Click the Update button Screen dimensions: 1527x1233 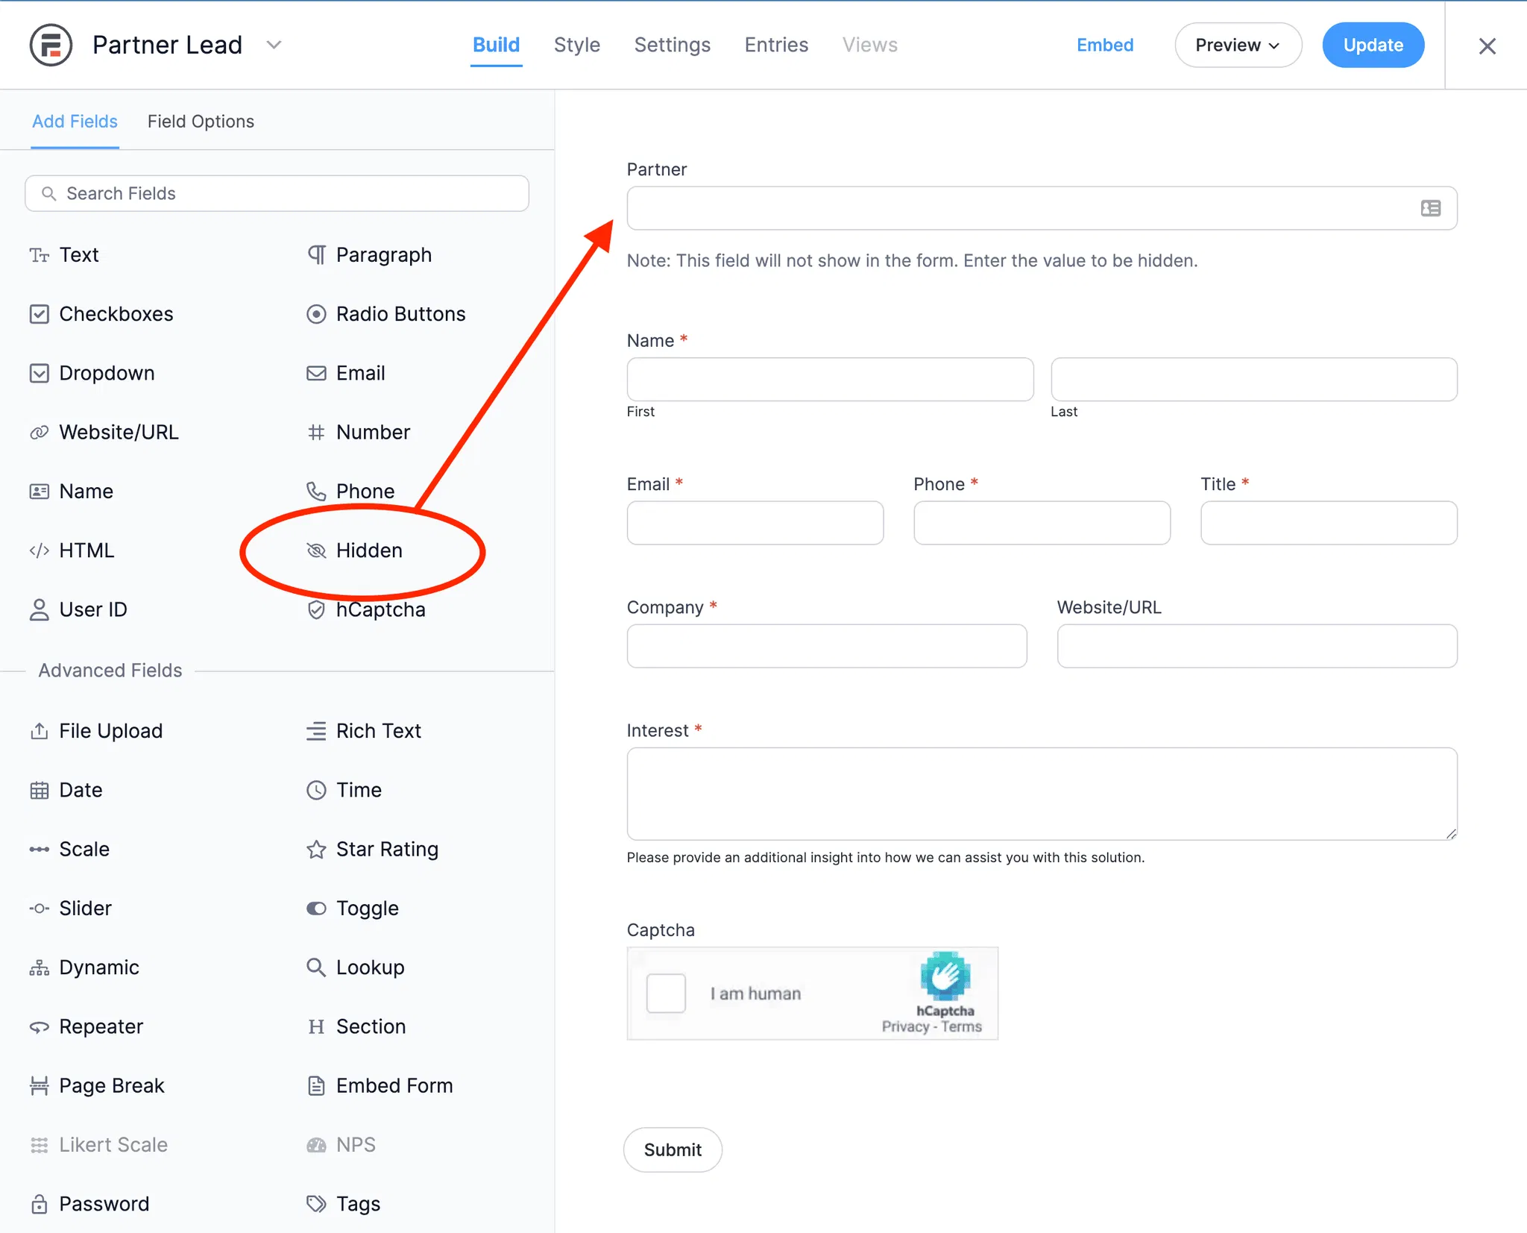(x=1373, y=46)
